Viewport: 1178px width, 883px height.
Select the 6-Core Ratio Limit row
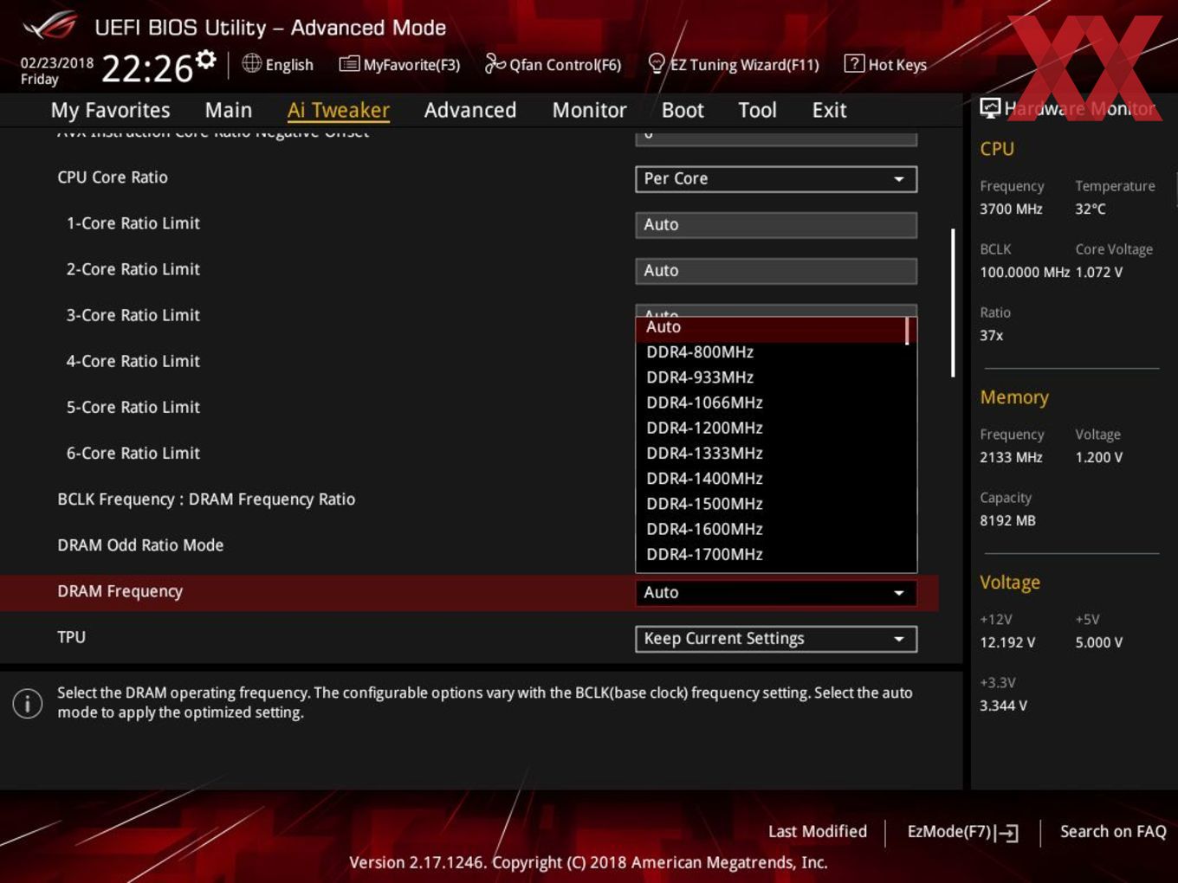tap(133, 452)
